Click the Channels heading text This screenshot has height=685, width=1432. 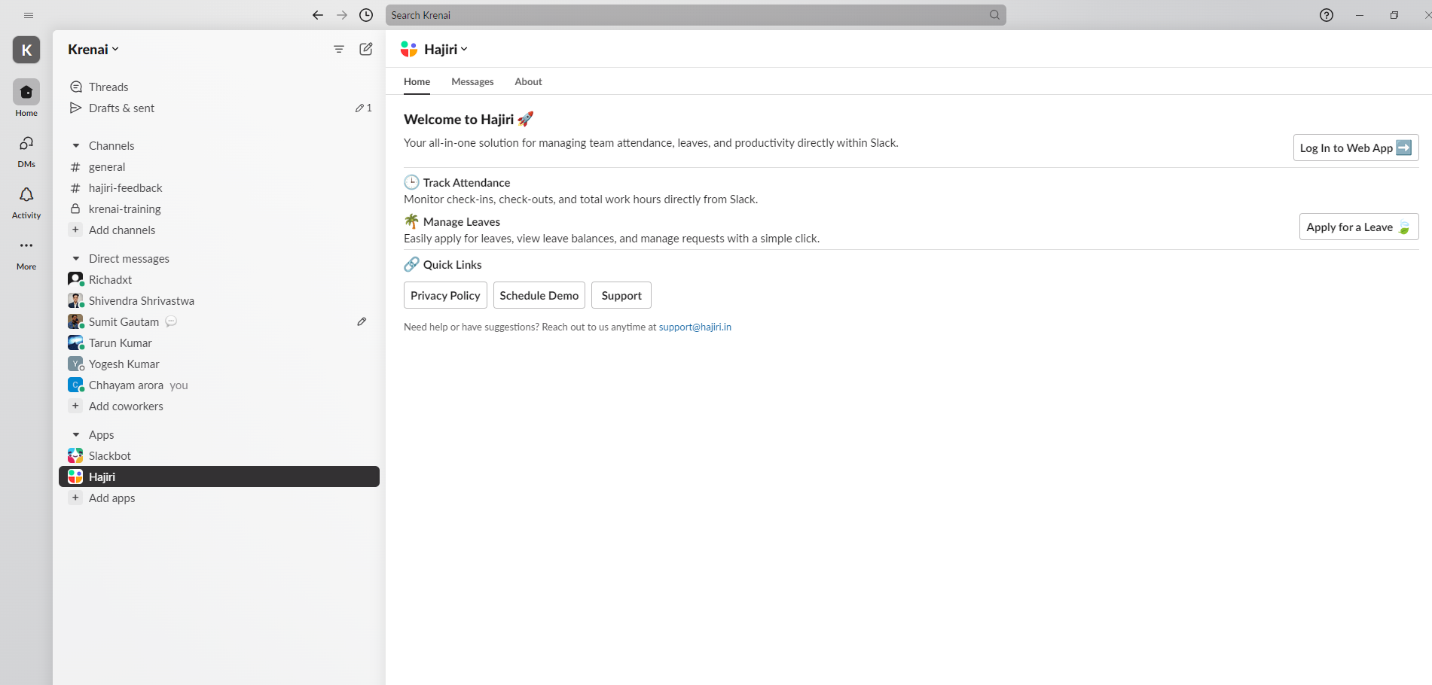pyautogui.click(x=111, y=145)
